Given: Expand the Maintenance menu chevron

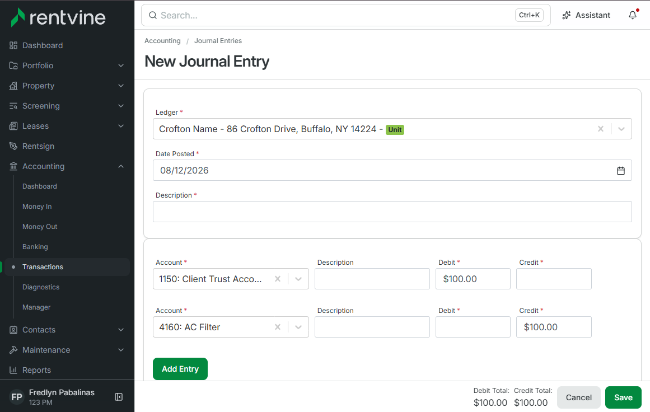Looking at the screenshot, I should [121, 350].
